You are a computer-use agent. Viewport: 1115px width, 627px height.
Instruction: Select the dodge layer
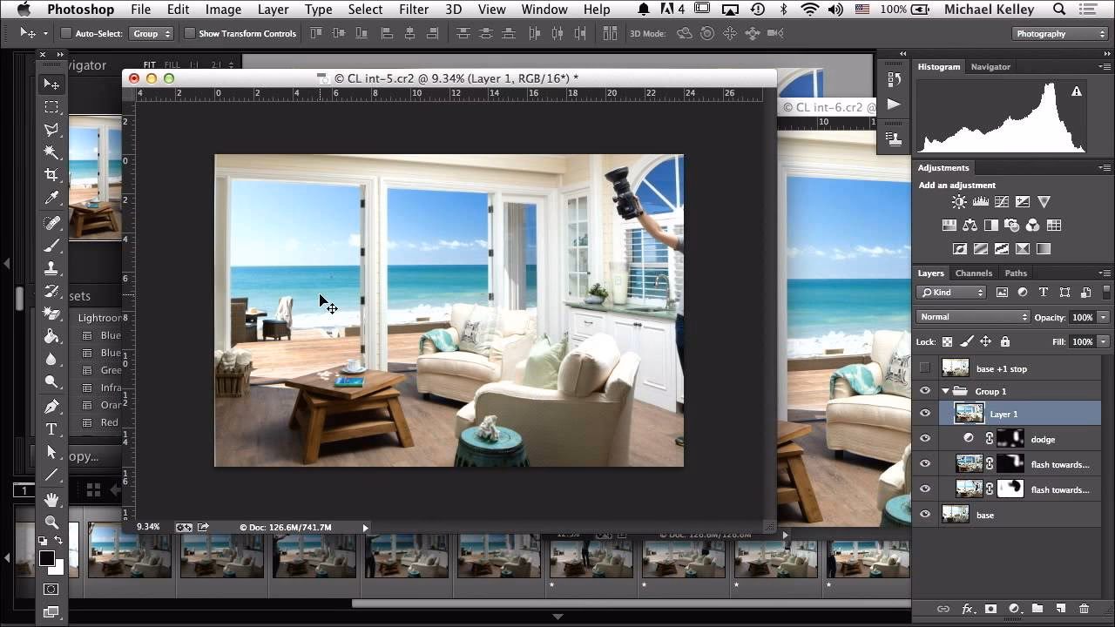pyautogui.click(x=1043, y=440)
